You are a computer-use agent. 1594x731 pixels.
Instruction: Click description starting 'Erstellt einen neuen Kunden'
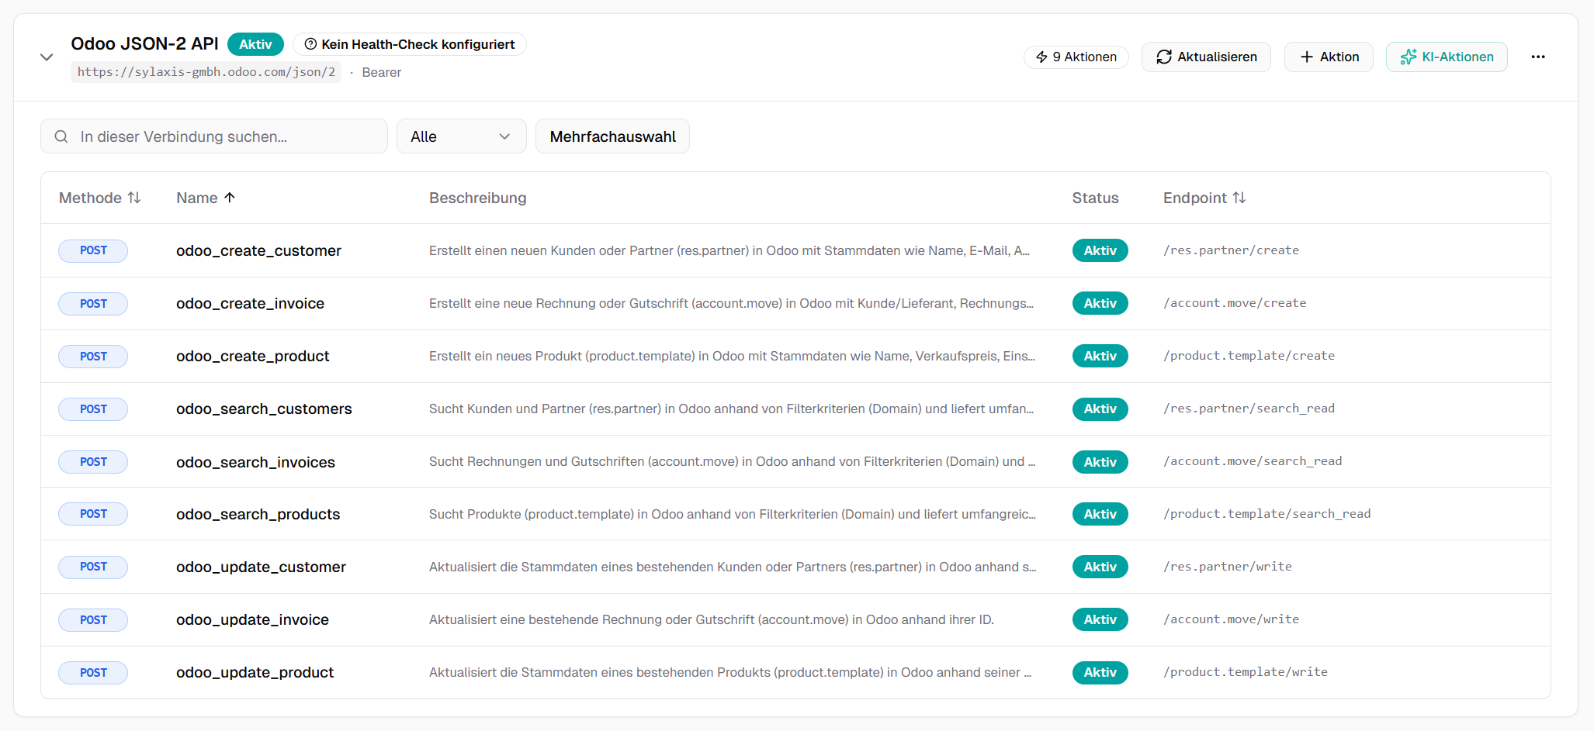pos(729,250)
